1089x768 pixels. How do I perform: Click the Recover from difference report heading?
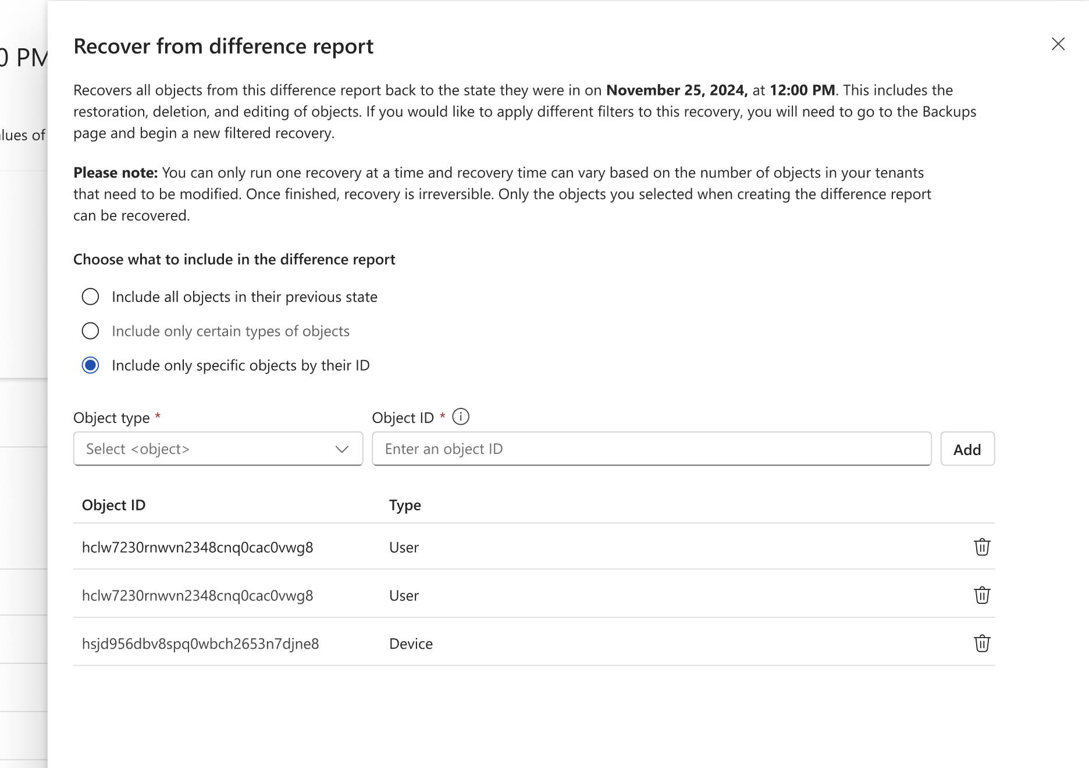click(223, 47)
